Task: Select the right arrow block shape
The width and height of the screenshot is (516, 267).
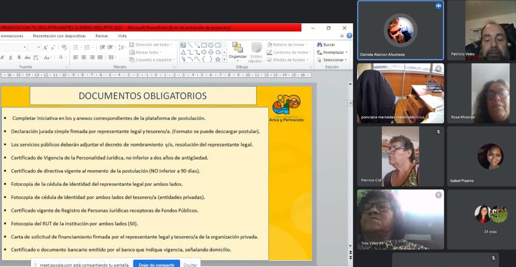Action: click(x=204, y=52)
